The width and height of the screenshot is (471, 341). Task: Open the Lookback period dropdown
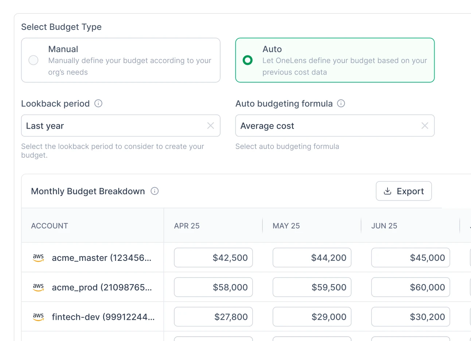click(121, 126)
